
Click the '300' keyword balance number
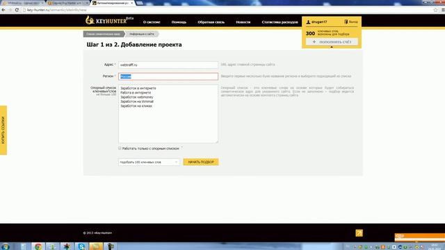(x=311, y=33)
